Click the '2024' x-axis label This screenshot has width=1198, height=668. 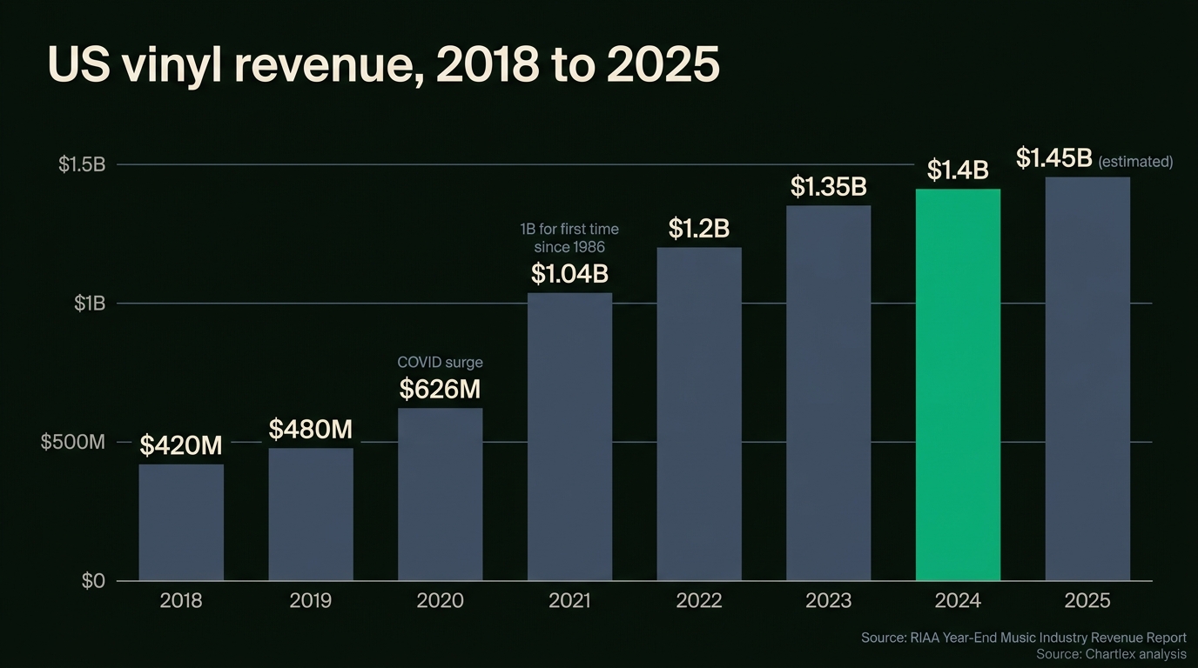click(959, 601)
